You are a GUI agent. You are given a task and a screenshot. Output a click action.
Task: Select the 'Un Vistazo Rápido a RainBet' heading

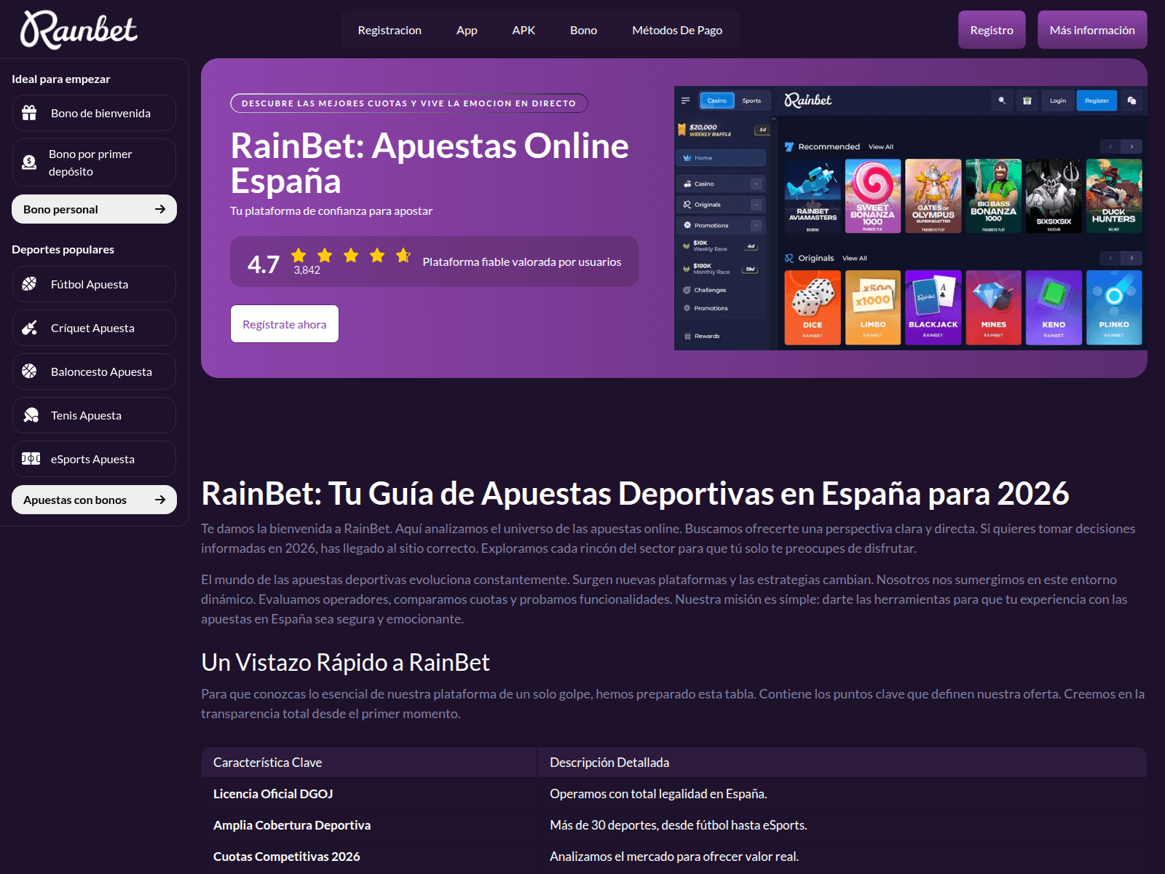click(x=345, y=663)
